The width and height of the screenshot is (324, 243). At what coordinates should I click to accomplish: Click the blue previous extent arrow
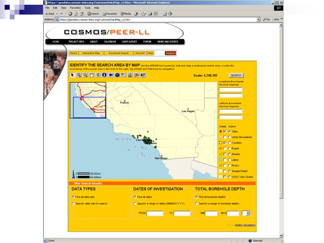click(x=111, y=75)
